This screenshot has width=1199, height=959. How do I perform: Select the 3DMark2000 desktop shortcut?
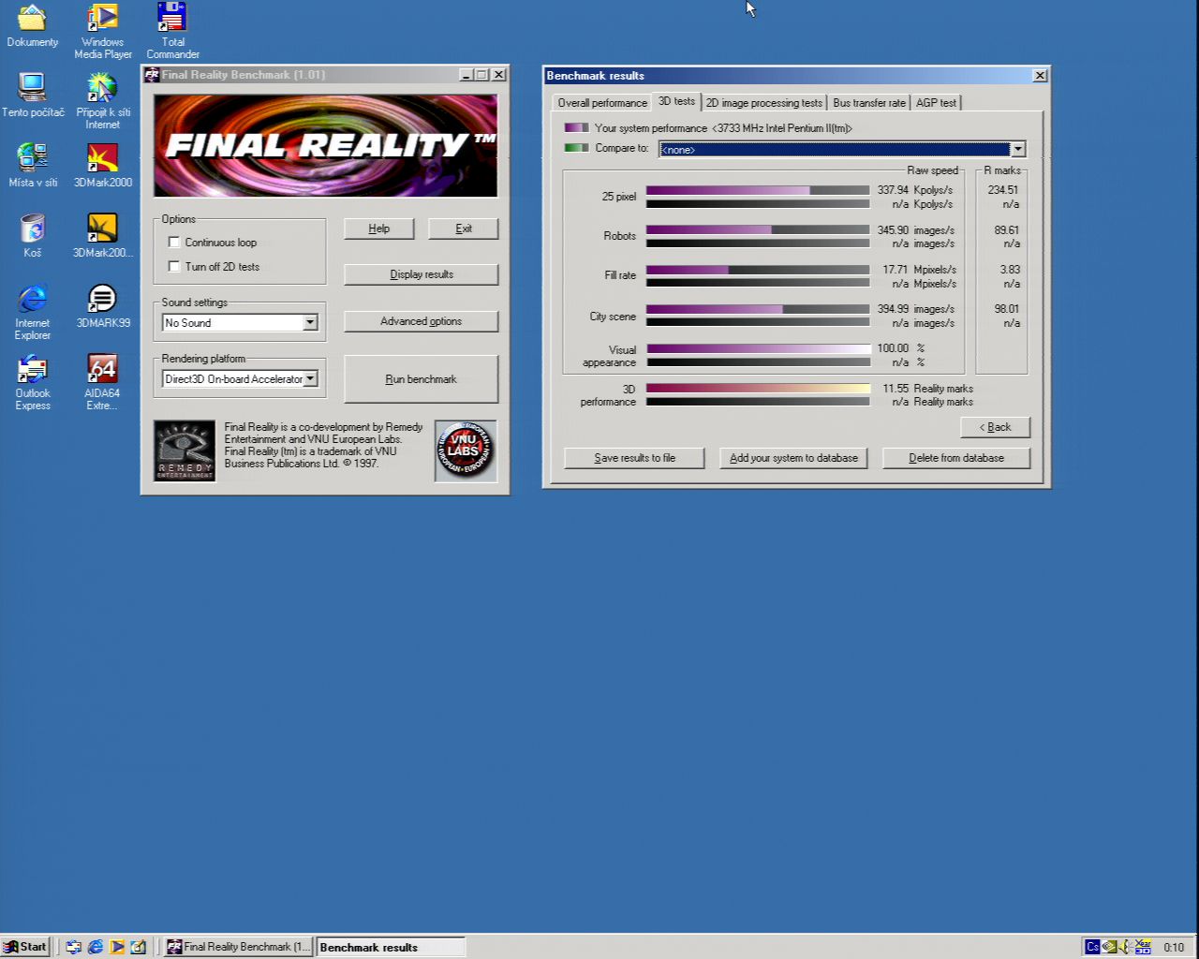103,166
